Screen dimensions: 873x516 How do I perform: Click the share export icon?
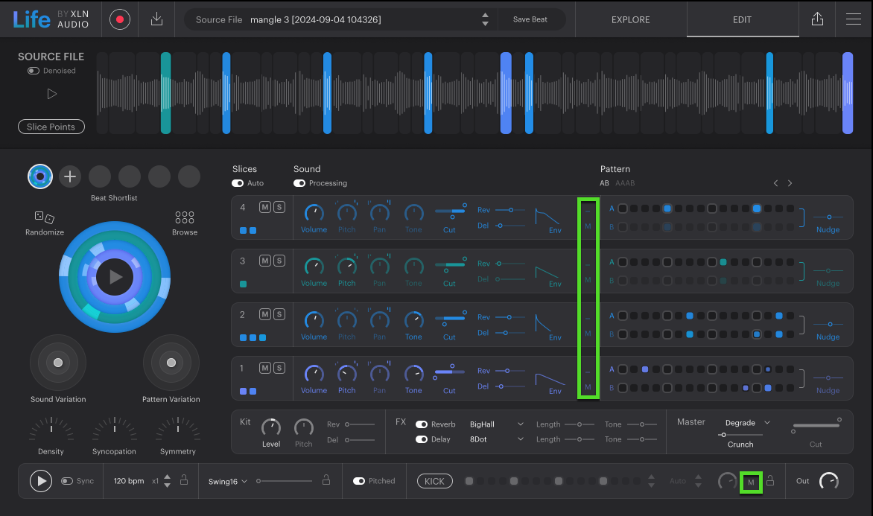pyautogui.click(x=817, y=20)
